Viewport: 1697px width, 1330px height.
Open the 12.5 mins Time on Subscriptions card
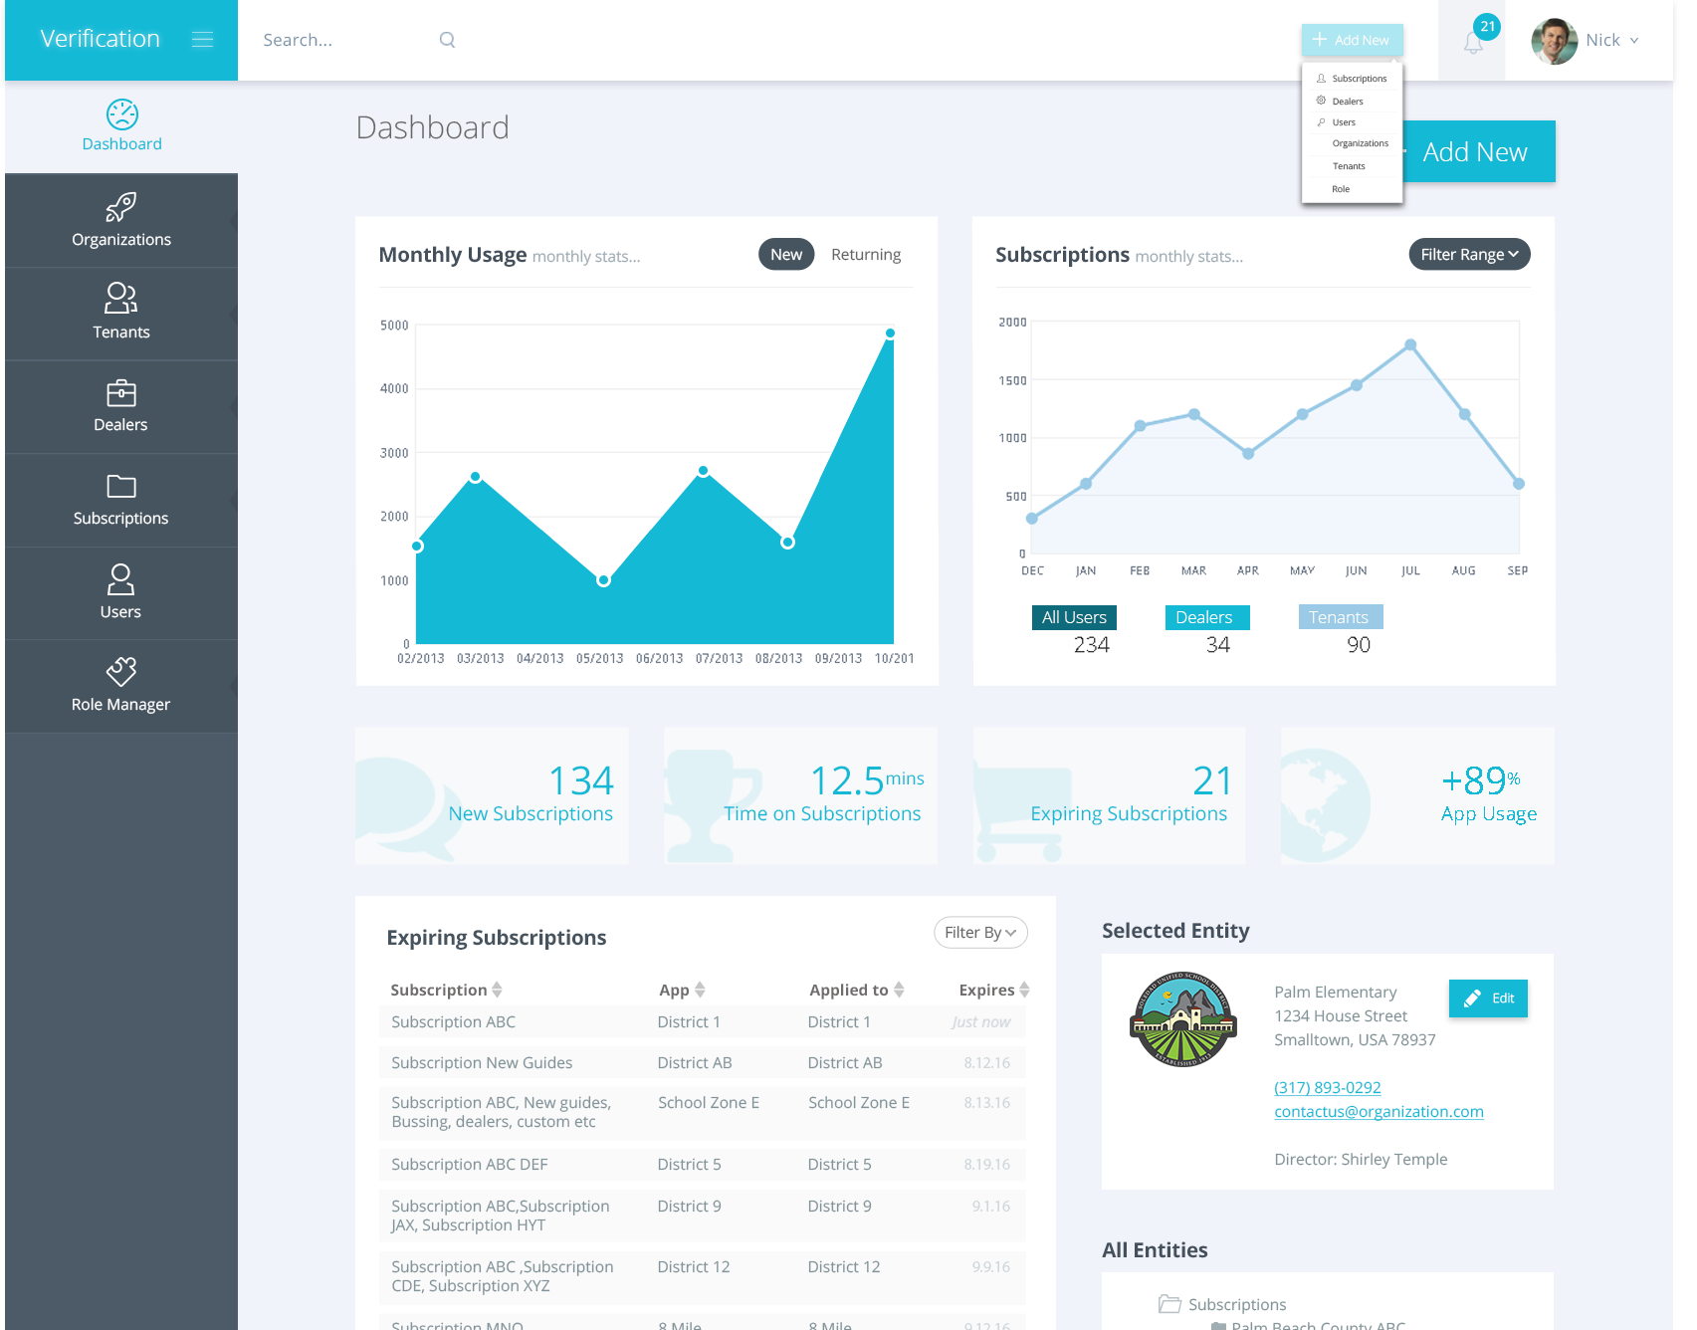point(800,795)
